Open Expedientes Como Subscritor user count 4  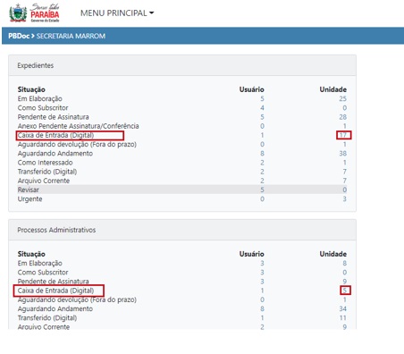[x=262, y=108]
